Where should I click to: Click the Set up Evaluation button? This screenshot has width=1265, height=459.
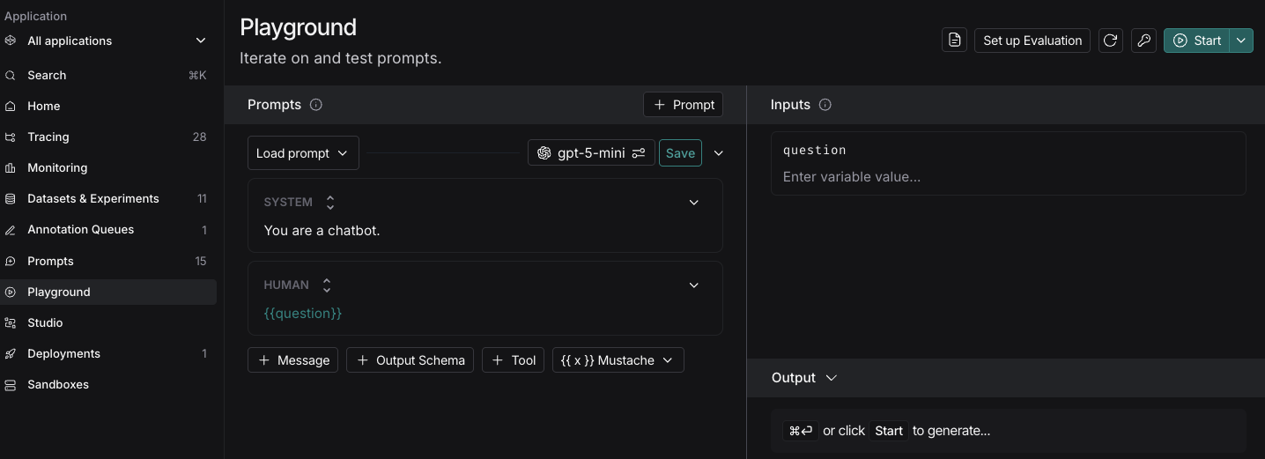[x=1032, y=41]
